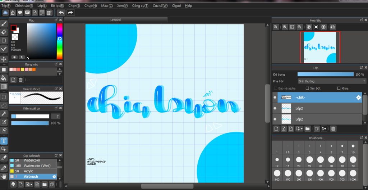Viewport: 368px width, 190px height.
Task: Select the Move tool
Action: click(4, 59)
